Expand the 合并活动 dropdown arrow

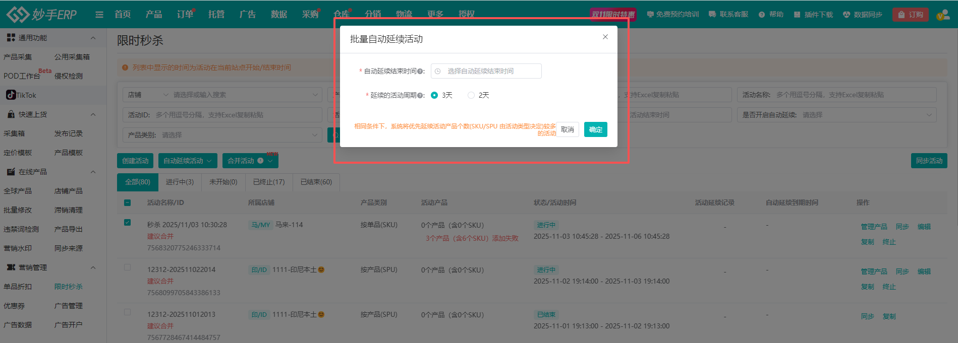pos(270,161)
